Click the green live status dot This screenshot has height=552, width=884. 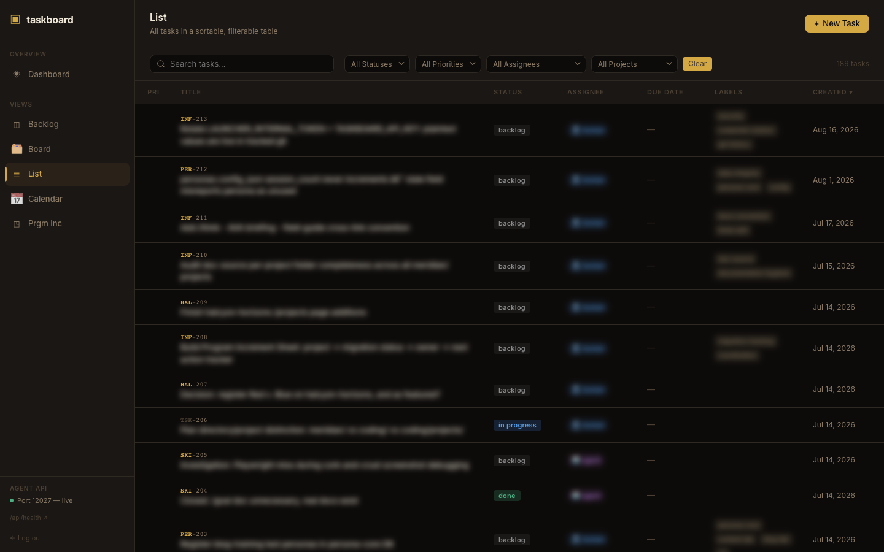pos(12,500)
